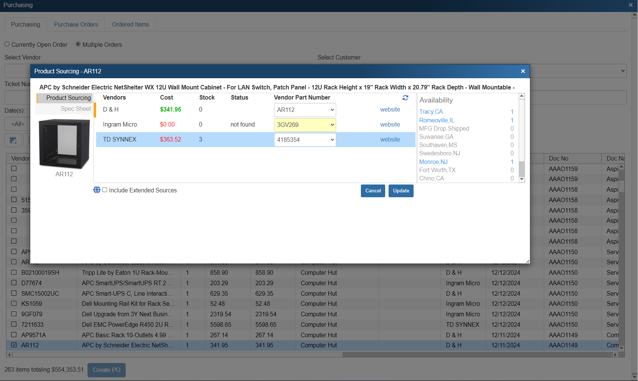Switch to the Spec Sheet tab

[76, 109]
